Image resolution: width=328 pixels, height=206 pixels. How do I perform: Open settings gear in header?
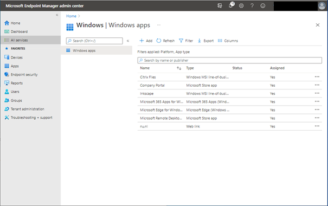click(241, 5)
